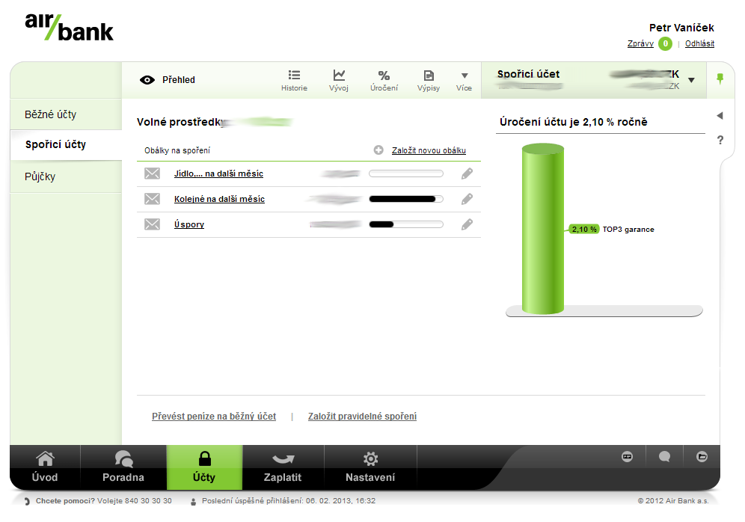
Task: Click the plus icon for new envelope
Action: coord(378,150)
